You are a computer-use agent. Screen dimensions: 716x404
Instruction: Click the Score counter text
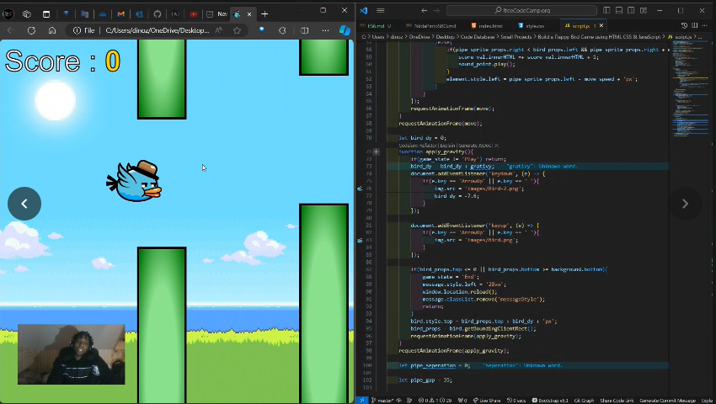coord(62,61)
